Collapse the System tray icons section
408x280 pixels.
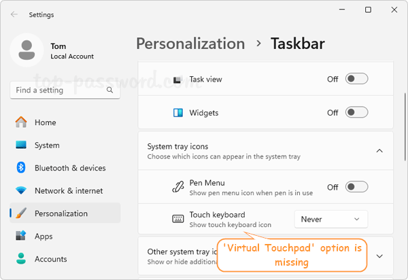click(x=379, y=151)
